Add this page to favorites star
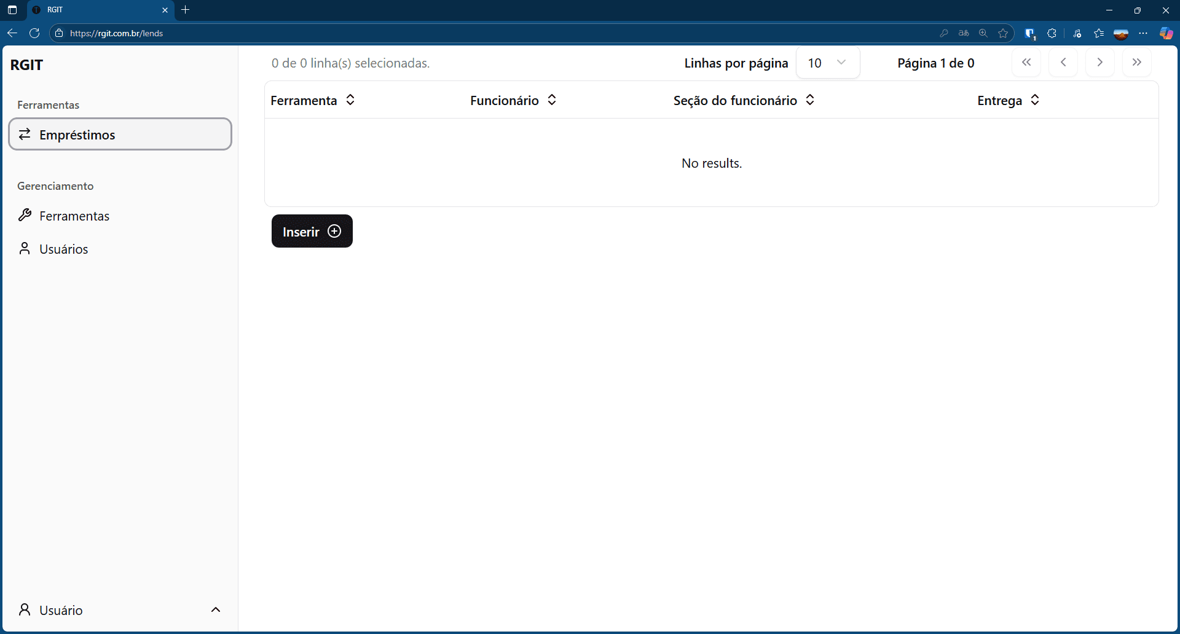This screenshot has height=634, width=1180. 1003,33
